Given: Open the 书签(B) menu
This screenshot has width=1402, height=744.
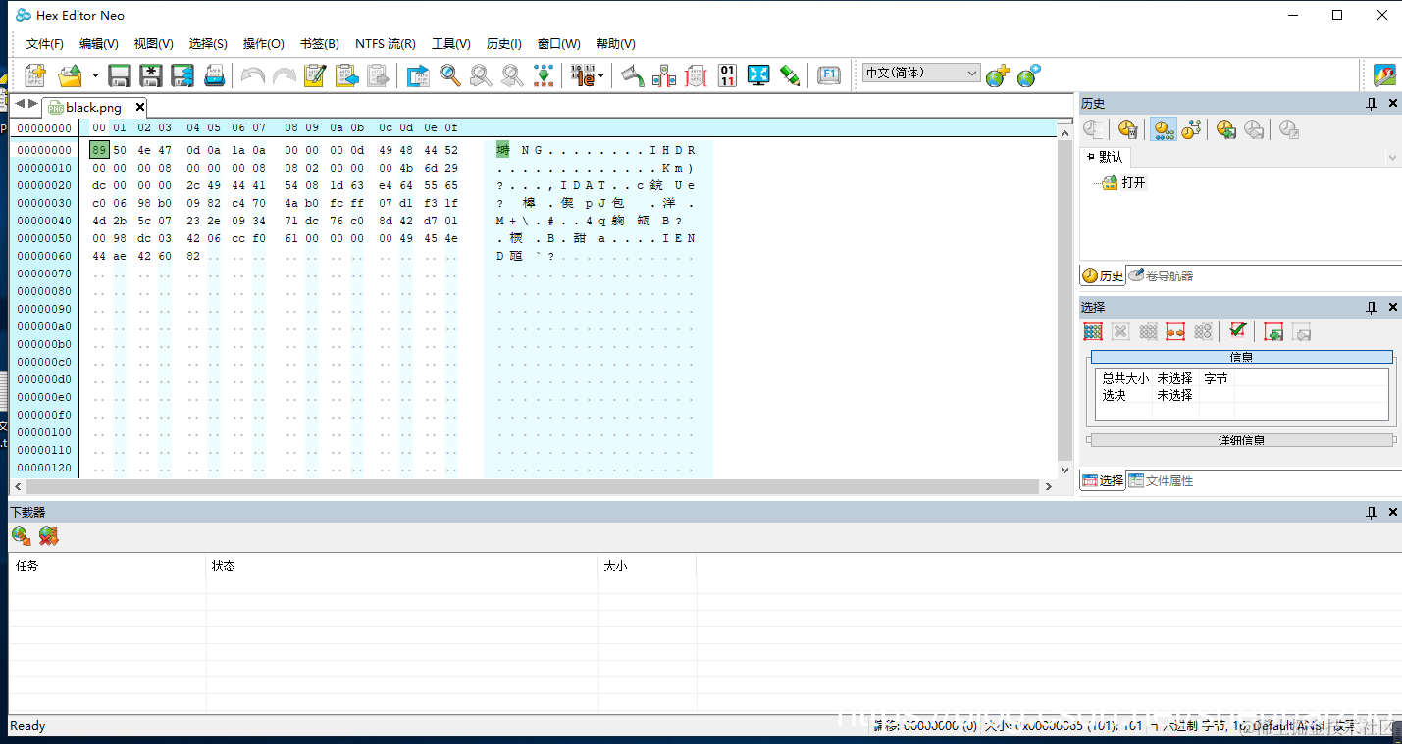Looking at the screenshot, I should (320, 44).
